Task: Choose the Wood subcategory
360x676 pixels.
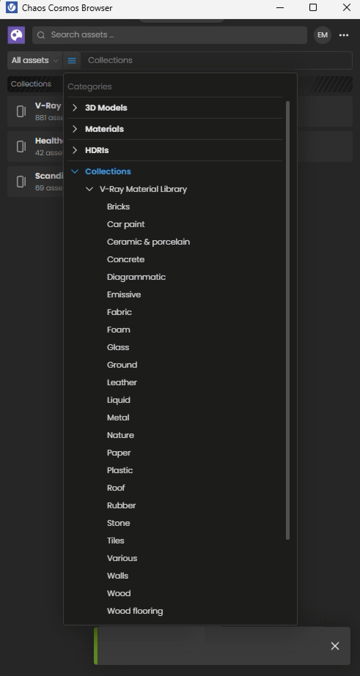Action: tap(119, 593)
